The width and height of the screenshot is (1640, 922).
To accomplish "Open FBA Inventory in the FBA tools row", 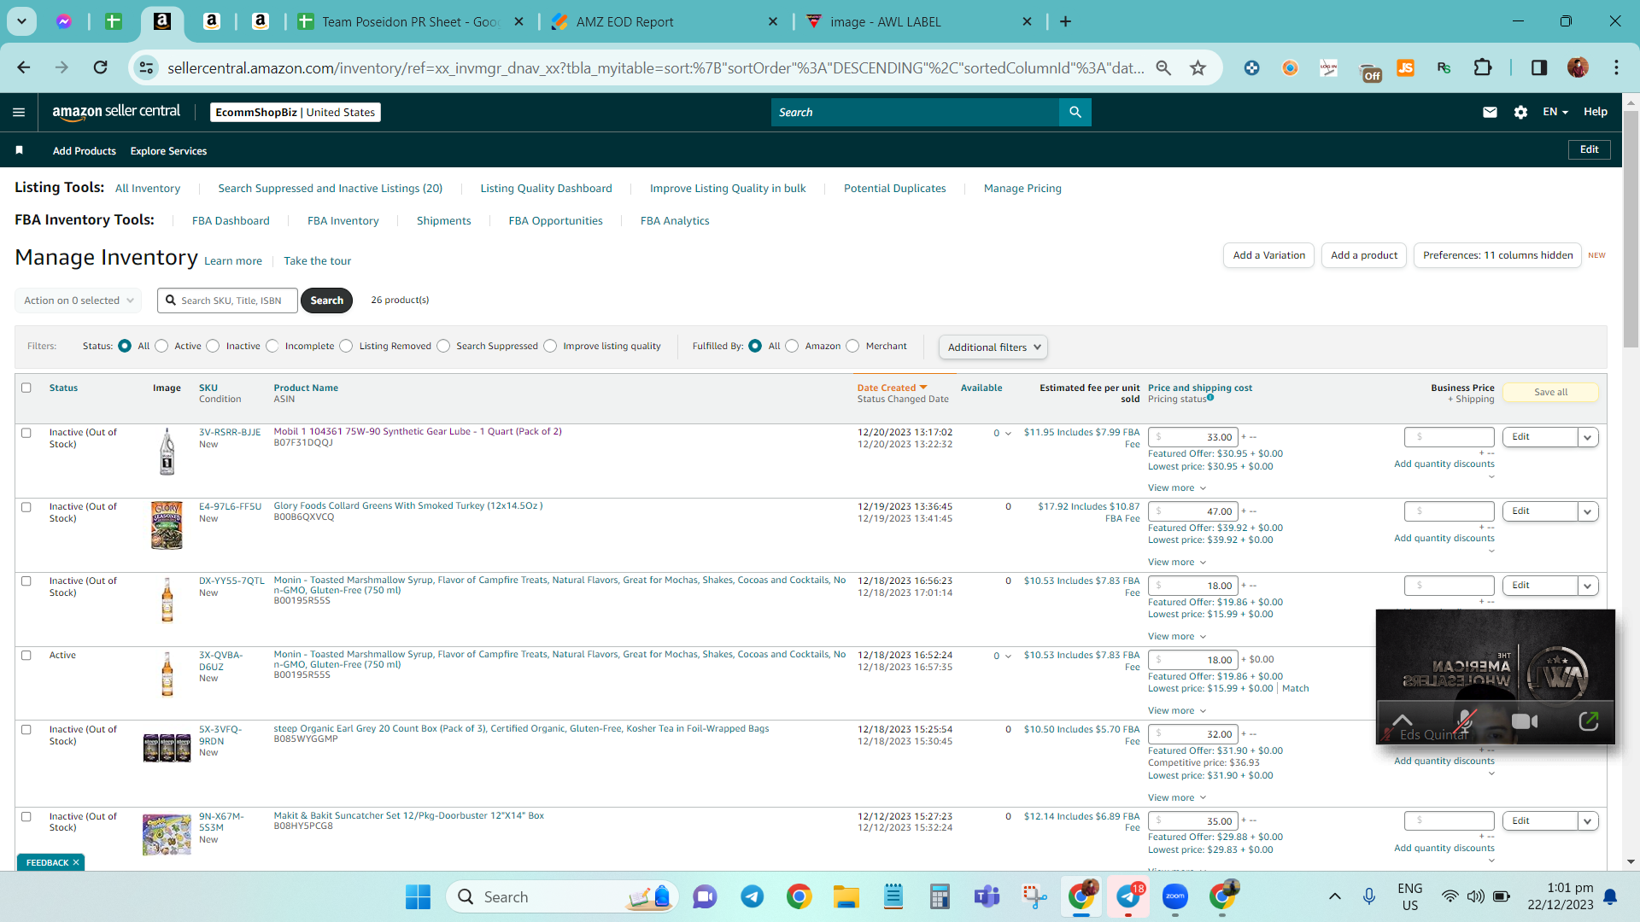I will click(x=343, y=220).
